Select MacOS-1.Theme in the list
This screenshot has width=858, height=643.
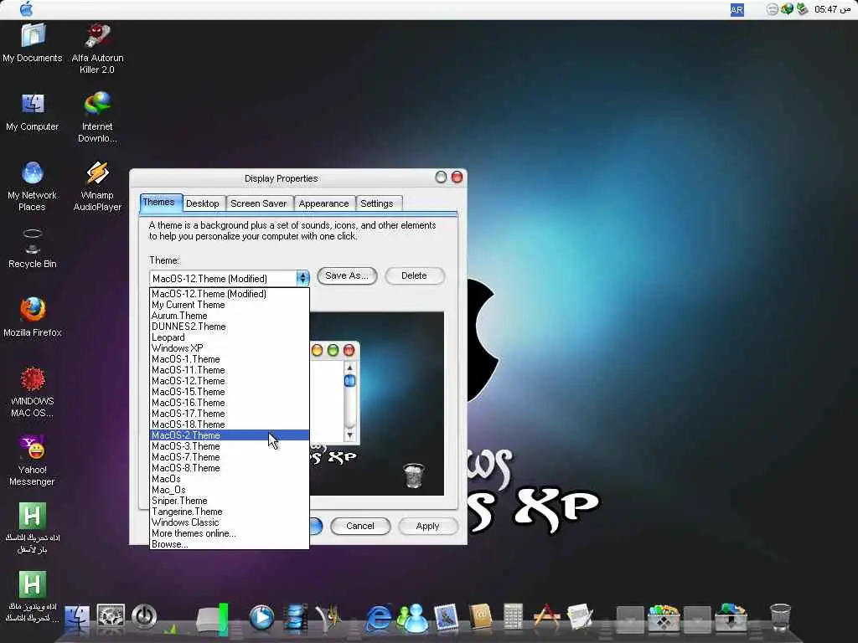(x=230, y=359)
